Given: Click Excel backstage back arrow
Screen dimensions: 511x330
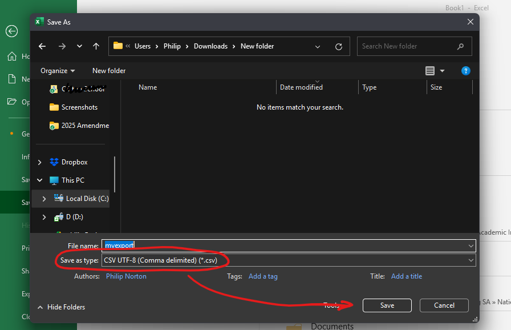Looking at the screenshot, I should click(x=11, y=31).
